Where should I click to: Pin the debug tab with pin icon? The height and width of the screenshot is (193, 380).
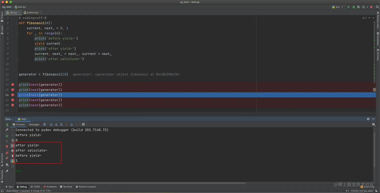tap(7, 171)
